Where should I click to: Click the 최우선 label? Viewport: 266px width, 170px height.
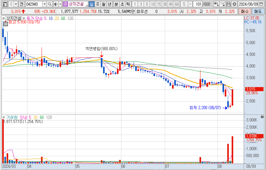click(x=142, y=12)
